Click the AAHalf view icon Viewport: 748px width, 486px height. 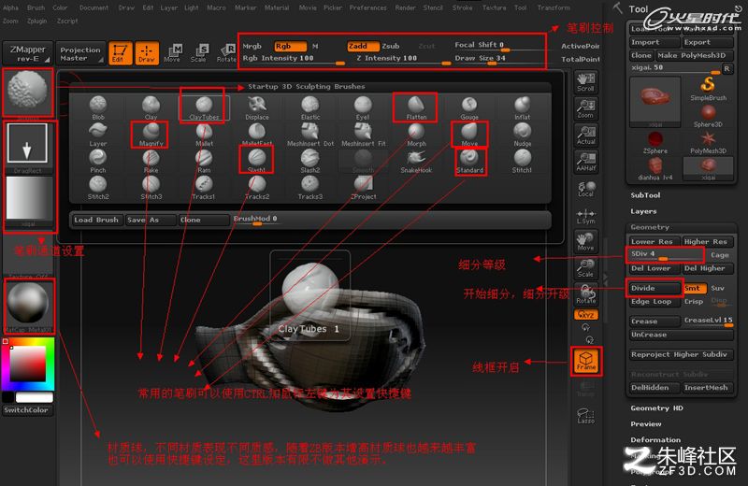click(586, 163)
